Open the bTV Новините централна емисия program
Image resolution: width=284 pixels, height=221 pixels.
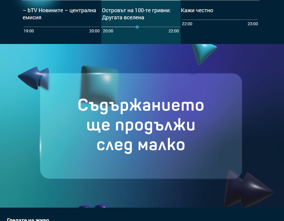click(x=59, y=14)
